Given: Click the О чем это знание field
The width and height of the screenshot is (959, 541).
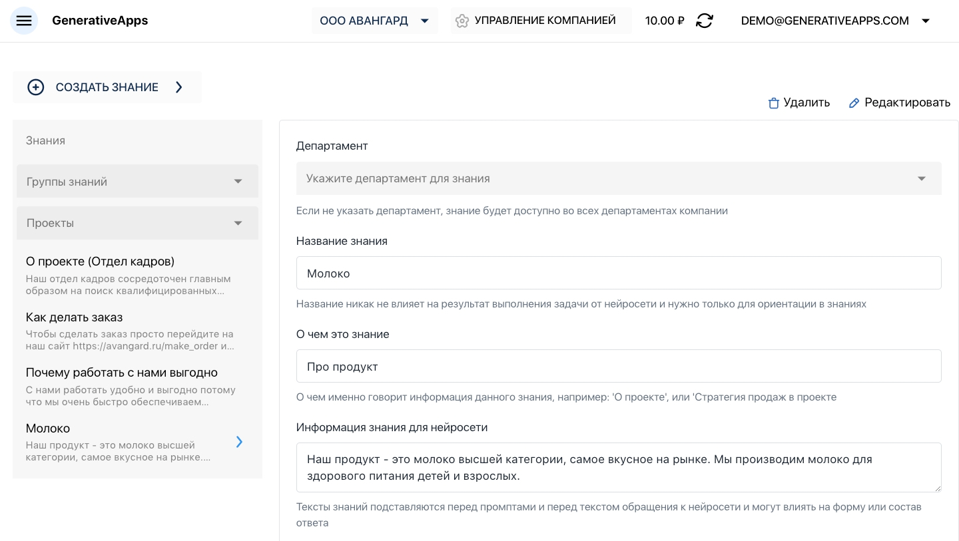Looking at the screenshot, I should pyautogui.click(x=619, y=366).
